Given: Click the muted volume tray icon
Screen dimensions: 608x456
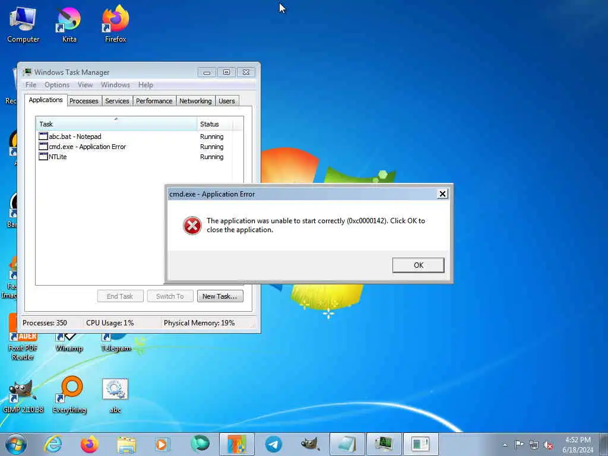Looking at the screenshot, I should click(x=548, y=445).
